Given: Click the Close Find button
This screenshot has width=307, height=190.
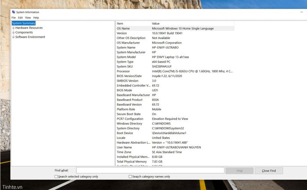Looking at the screenshot, I should click(x=269, y=171).
